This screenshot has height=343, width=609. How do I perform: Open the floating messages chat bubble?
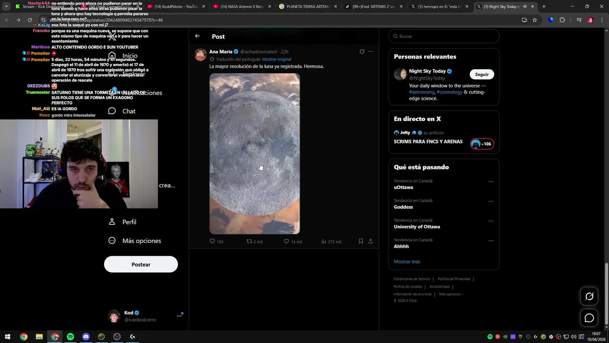pos(589,318)
